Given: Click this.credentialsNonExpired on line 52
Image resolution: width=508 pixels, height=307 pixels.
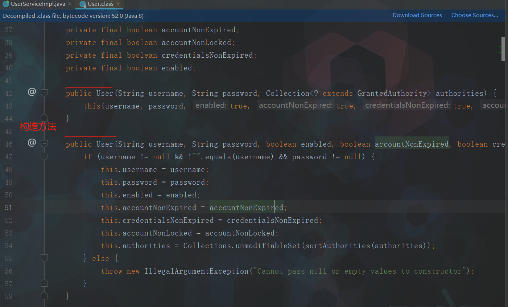Looking at the screenshot, I should click(157, 220).
